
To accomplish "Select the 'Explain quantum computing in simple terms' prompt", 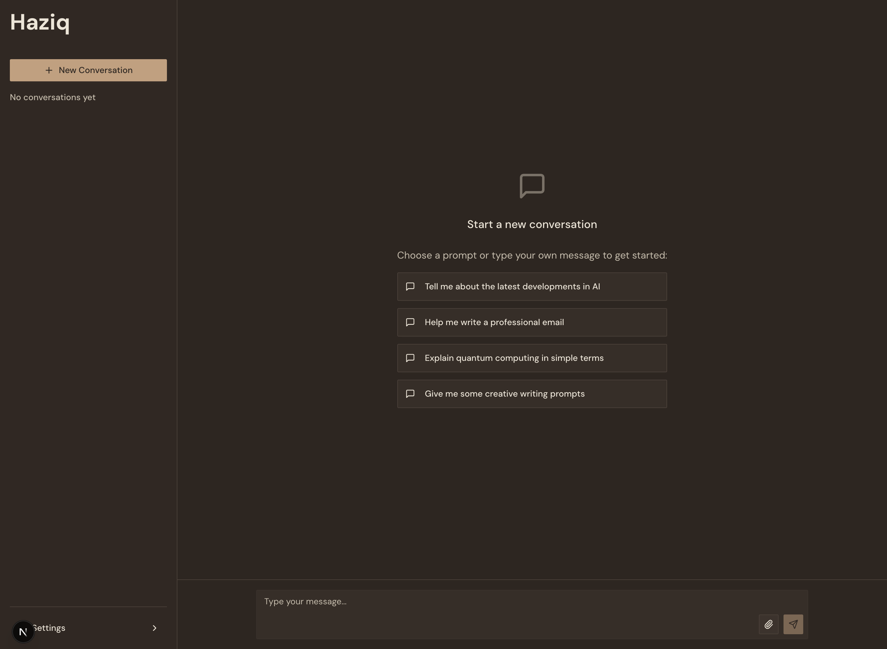I will [532, 358].
